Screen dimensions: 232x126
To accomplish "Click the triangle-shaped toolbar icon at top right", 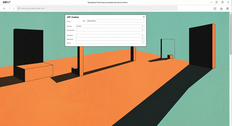I will [221, 9].
